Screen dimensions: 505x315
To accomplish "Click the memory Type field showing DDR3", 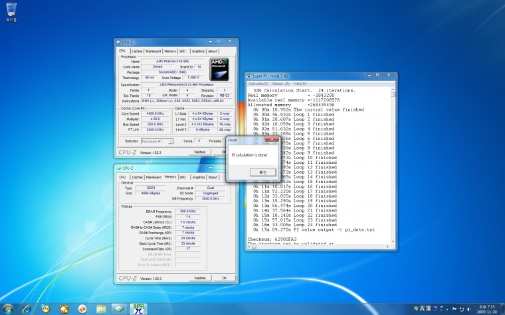I will 151,188.
